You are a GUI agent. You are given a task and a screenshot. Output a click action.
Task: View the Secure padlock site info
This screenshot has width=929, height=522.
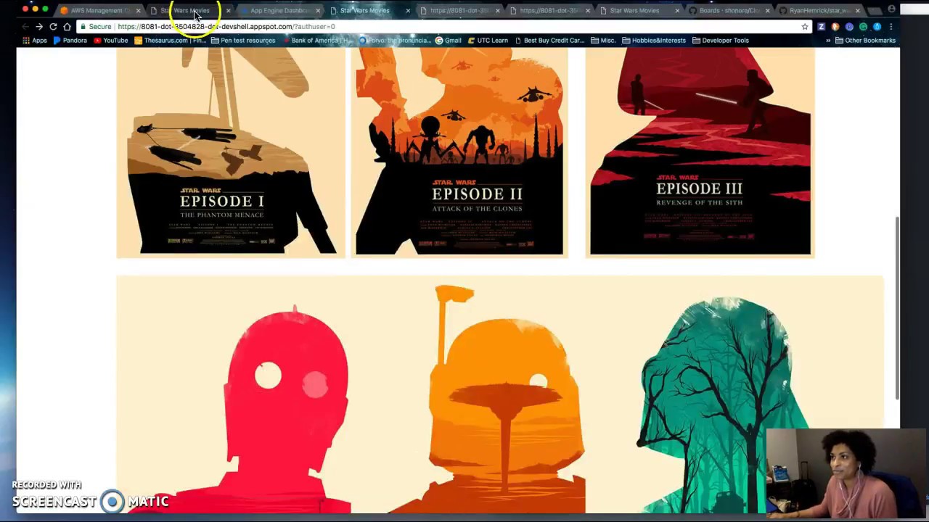(x=96, y=27)
